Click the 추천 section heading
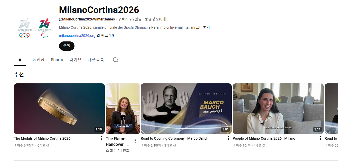 19,75
